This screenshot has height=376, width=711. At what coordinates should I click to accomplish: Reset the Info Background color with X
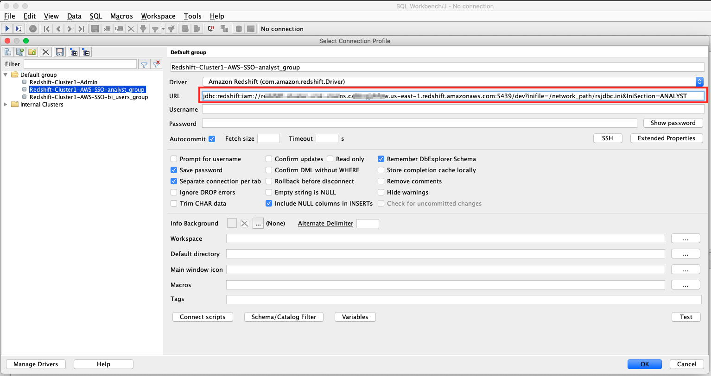(x=245, y=223)
